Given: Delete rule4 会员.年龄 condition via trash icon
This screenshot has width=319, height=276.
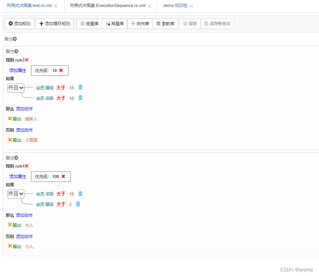Looking at the screenshot, I should click(x=81, y=194).
